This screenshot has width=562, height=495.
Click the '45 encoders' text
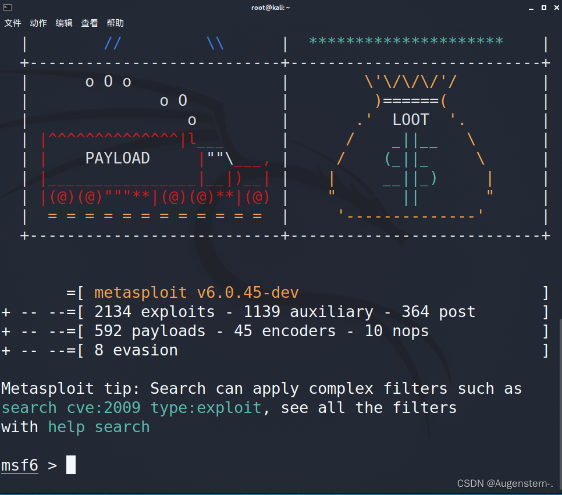click(x=285, y=331)
